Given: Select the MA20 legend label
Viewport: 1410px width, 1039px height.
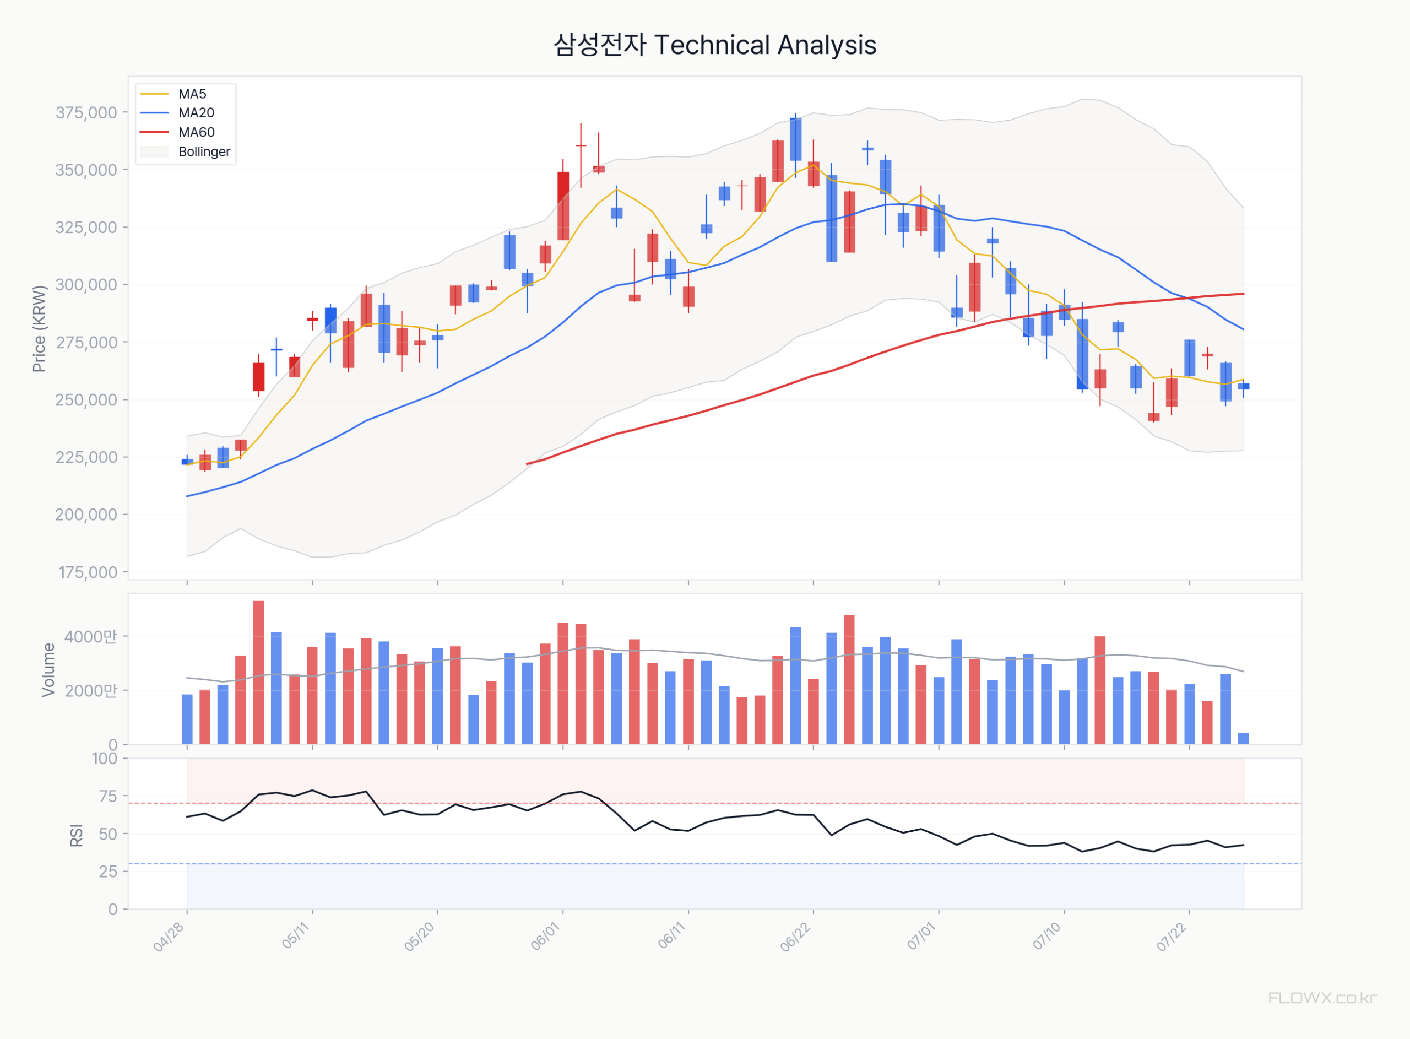Looking at the screenshot, I should (x=196, y=112).
